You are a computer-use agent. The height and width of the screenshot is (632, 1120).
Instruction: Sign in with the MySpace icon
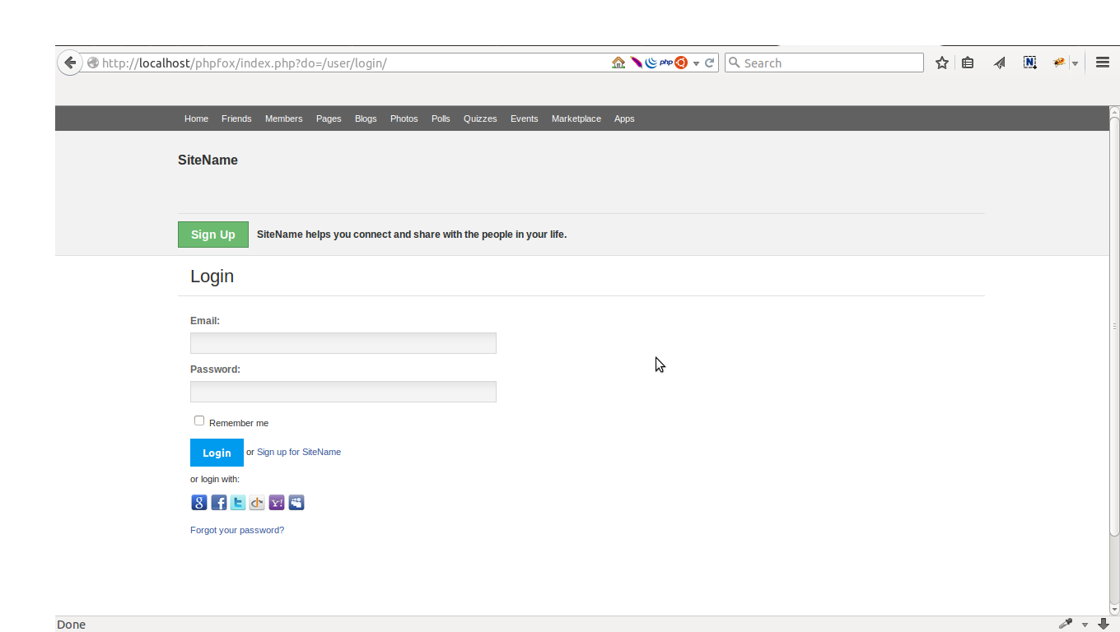[x=296, y=503]
